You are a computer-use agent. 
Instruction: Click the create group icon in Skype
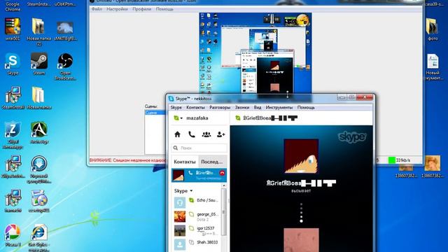tap(206, 134)
